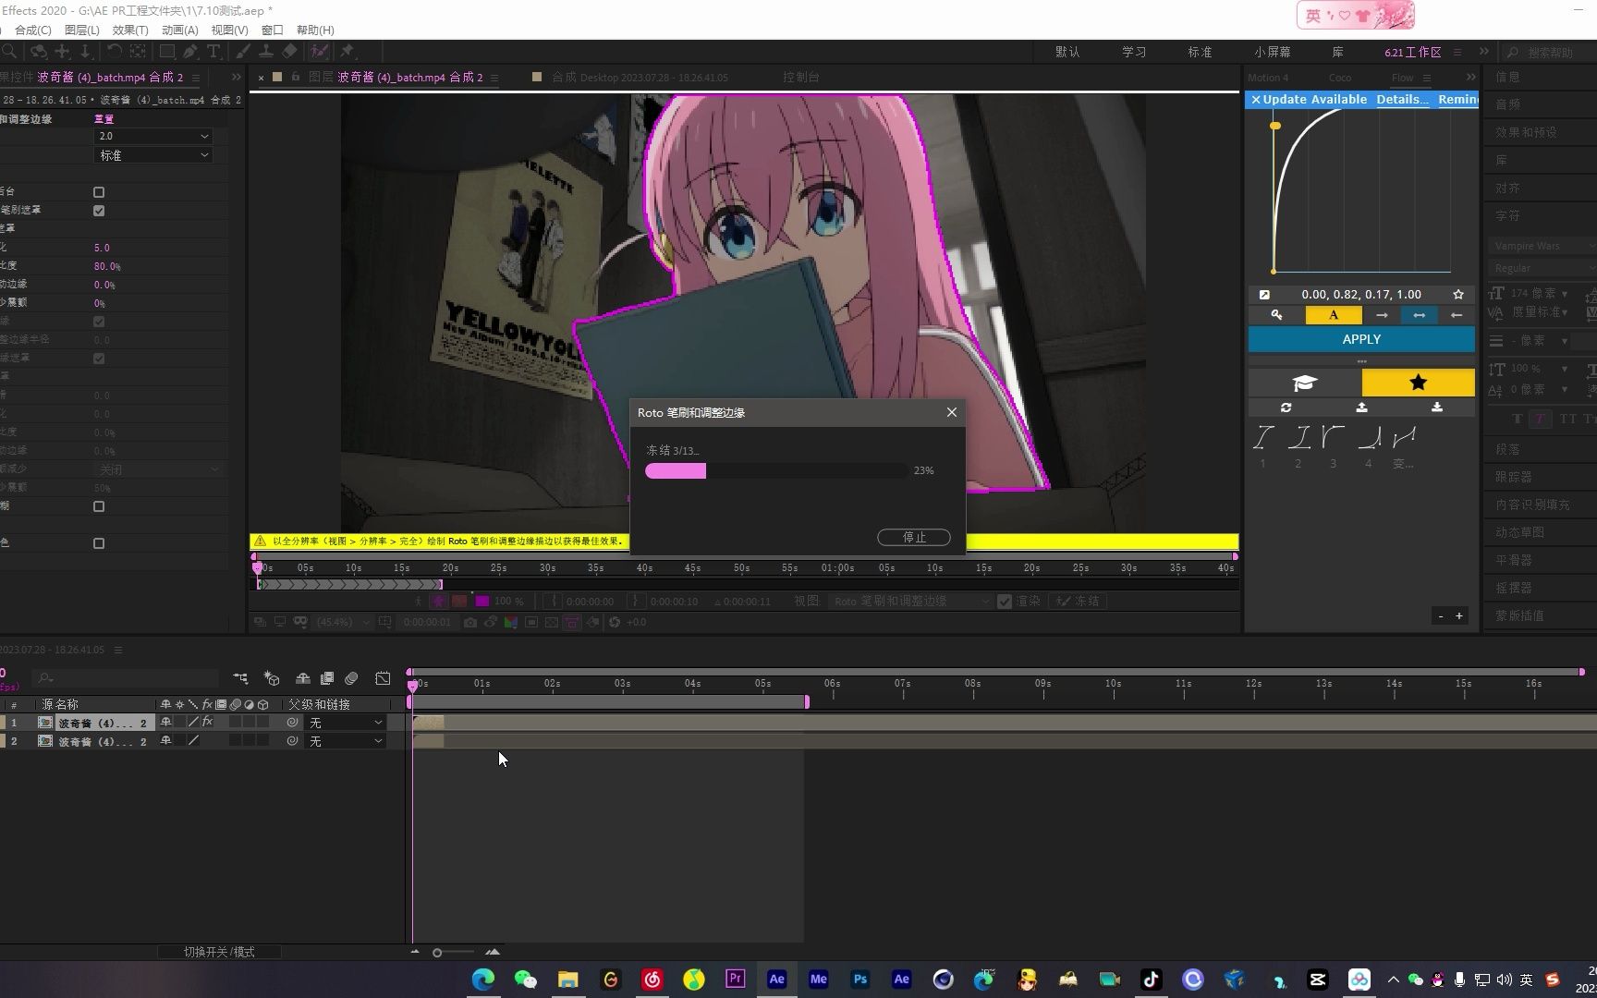This screenshot has width=1597, height=998.
Task: Enable the Frame Blending timeline icon
Action: click(327, 678)
